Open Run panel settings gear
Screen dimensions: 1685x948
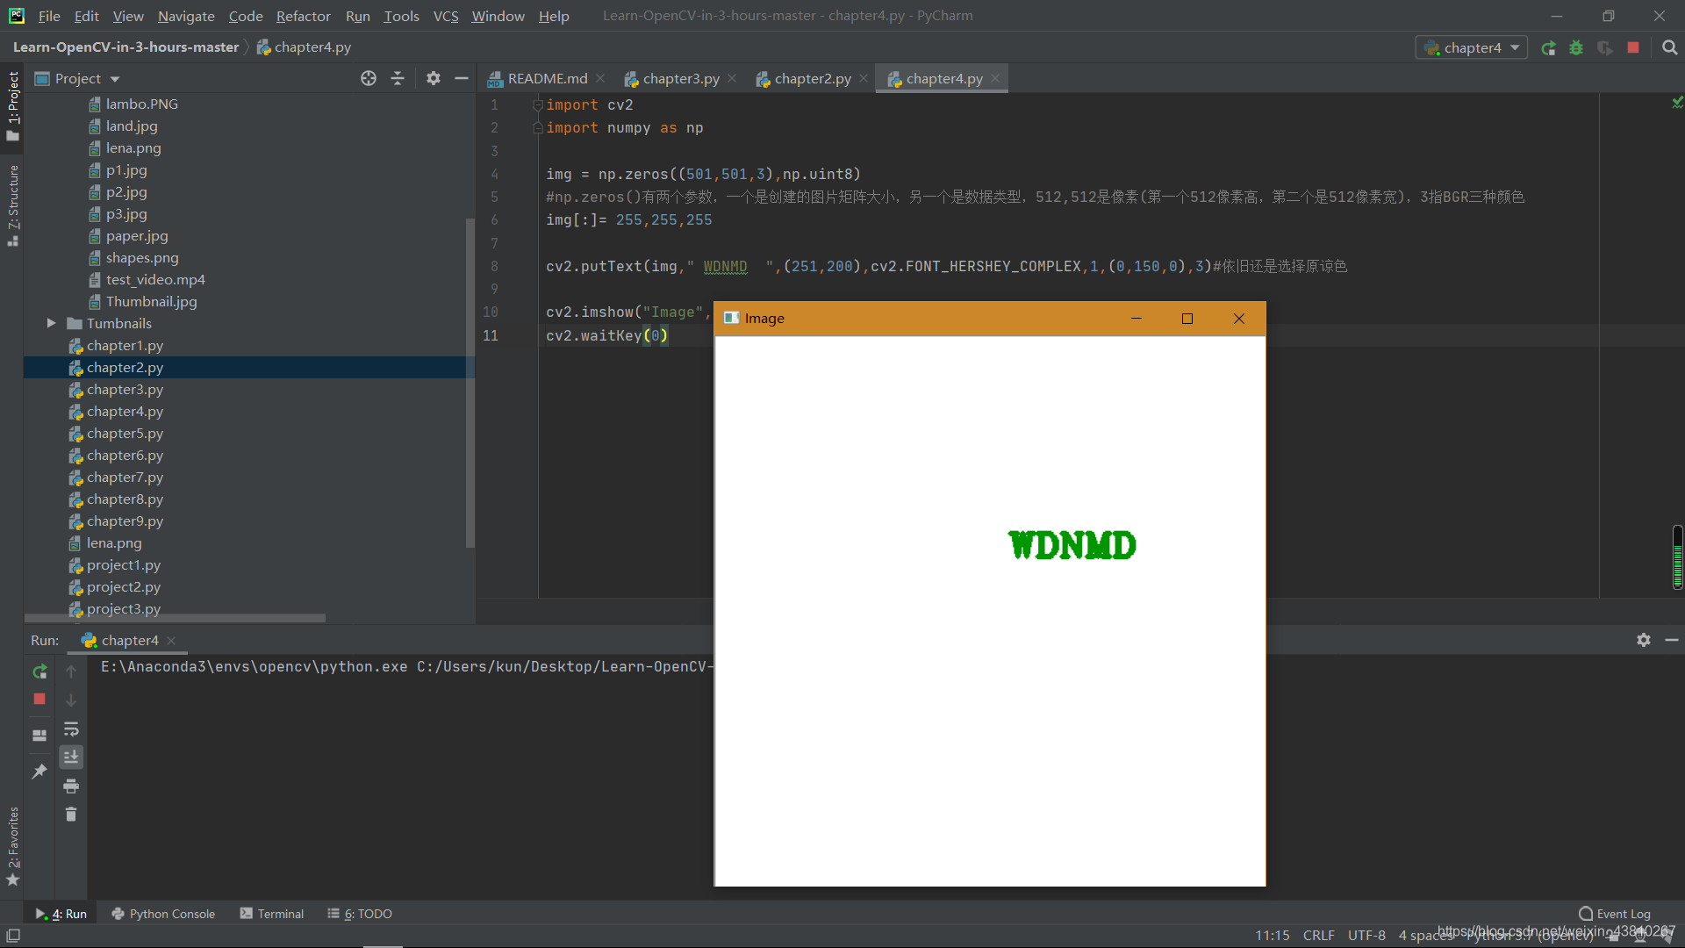click(1644, 641)
